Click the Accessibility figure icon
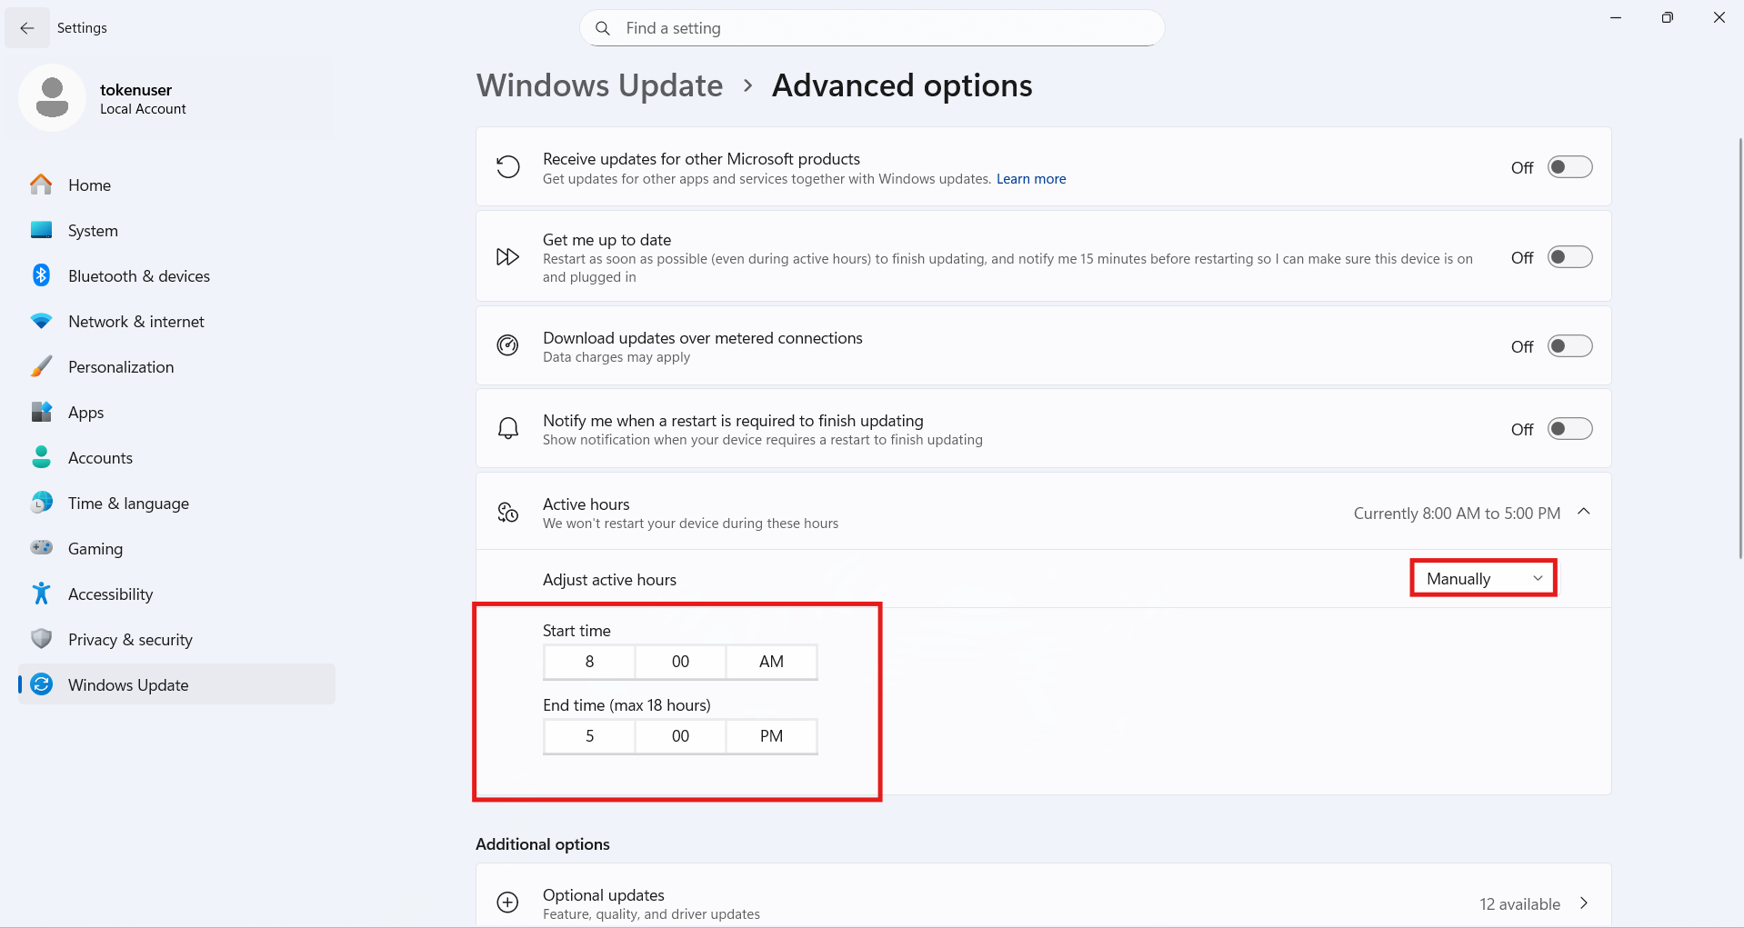Screen dimensions: 1744x928 (41, 594)
